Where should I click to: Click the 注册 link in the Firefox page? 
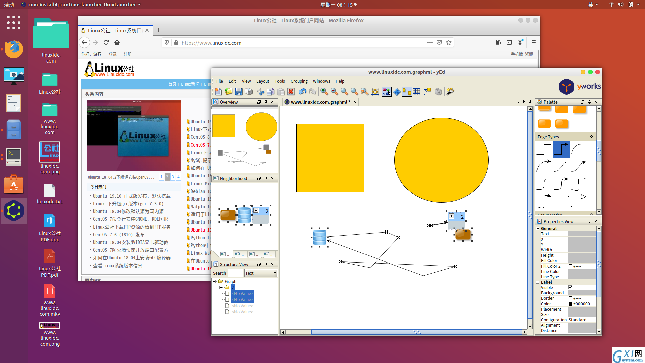pyautogui.click(x=128, y=54)
